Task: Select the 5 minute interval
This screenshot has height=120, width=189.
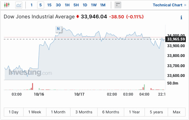Action: click(41, 5)
